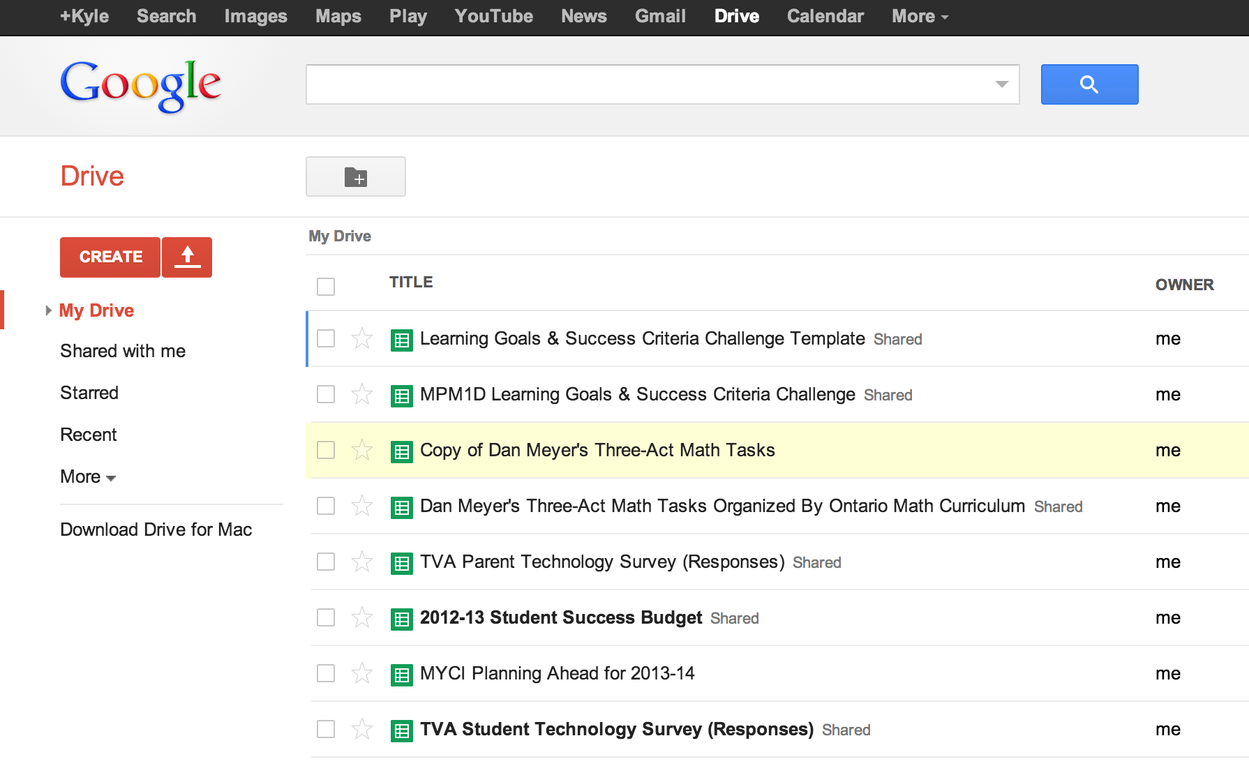
Task: Check the MPM1D Learning Goals row
Action: click(326, 394)
